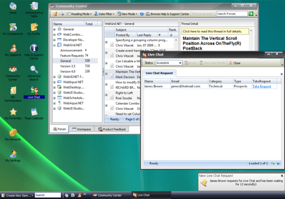Open My Settings desktop icon
This screenshot has width=285, height=199.
point(13,156)
